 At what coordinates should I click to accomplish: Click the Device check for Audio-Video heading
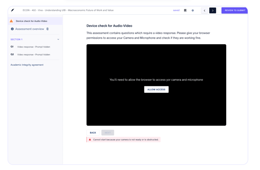(109, 26)
